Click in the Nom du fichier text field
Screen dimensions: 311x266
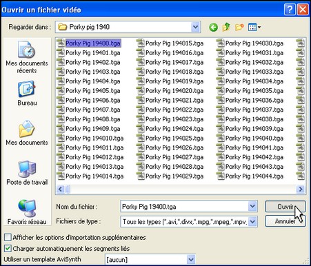click(184, 207)
